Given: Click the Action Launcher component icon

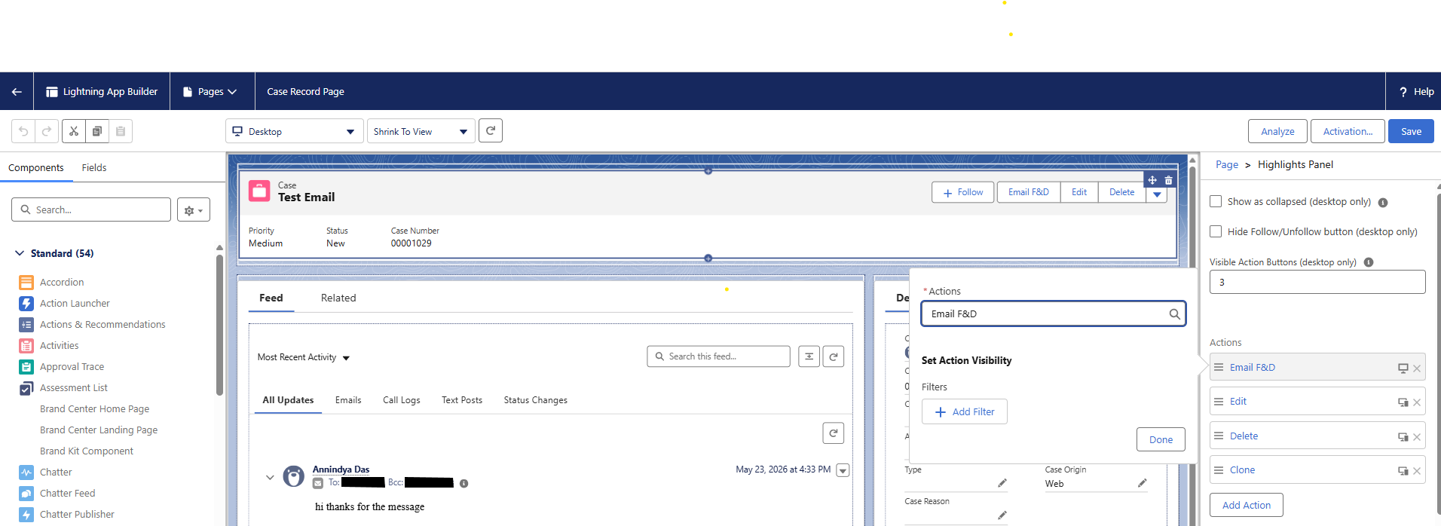Looking at the screenshot, I should pos(26,303).
